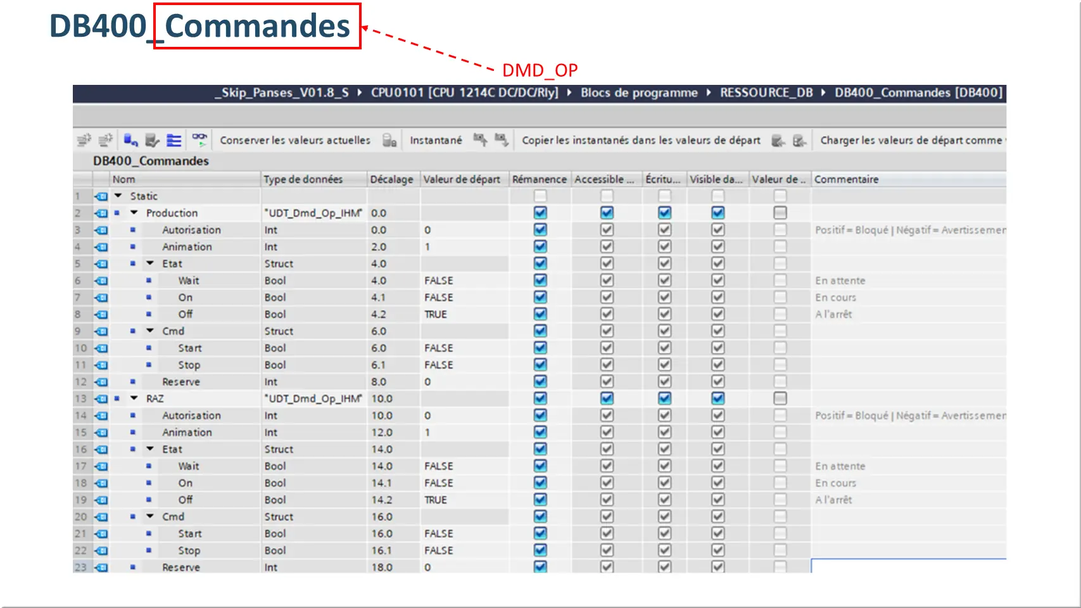
Task: Click the tag icon on row 12 Reserve
Action: (101, 382)
